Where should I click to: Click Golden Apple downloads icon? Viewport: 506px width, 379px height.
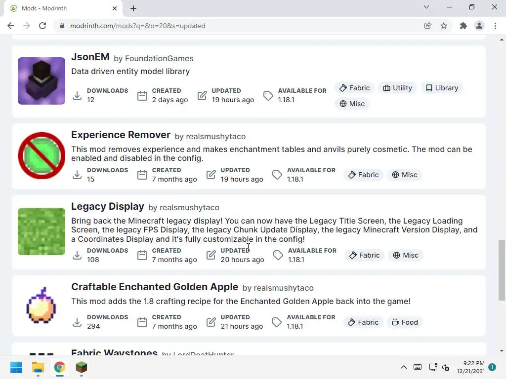[77, 322]
